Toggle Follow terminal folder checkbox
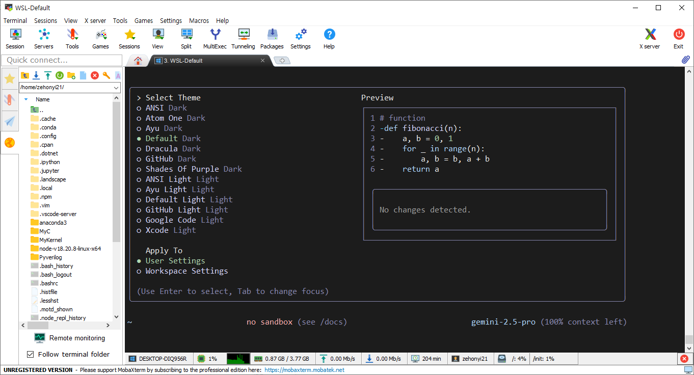The height and width of the screenshot is (375, 694). tap(30, 354)
